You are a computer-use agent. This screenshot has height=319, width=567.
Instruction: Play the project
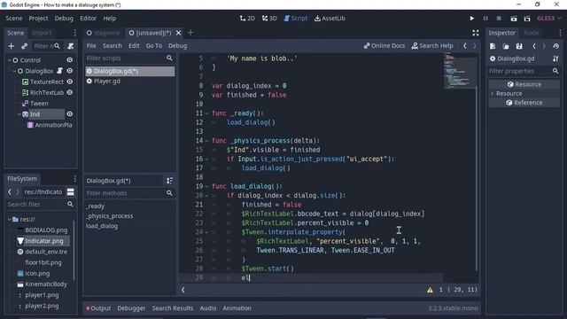(471, 18)
